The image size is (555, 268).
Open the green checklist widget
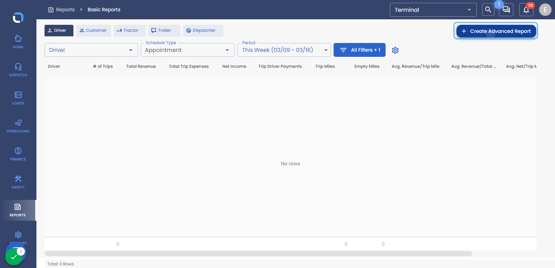(14, 257)
